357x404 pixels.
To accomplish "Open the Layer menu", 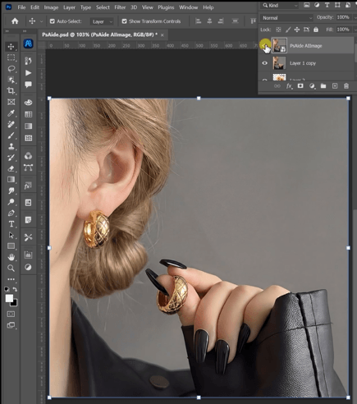I will (69, 7).
